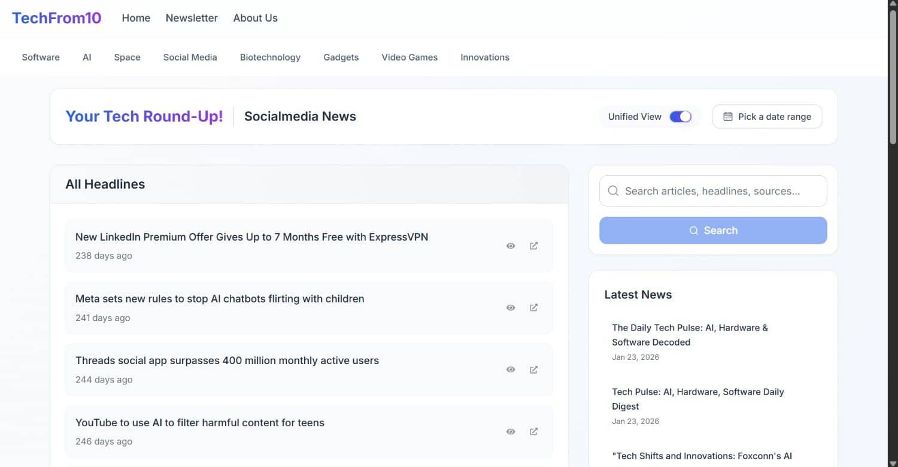Viewport: 898px width, 467px height.
Task: Open The Daily Tech Pulse article
Action: coord(690,335)
